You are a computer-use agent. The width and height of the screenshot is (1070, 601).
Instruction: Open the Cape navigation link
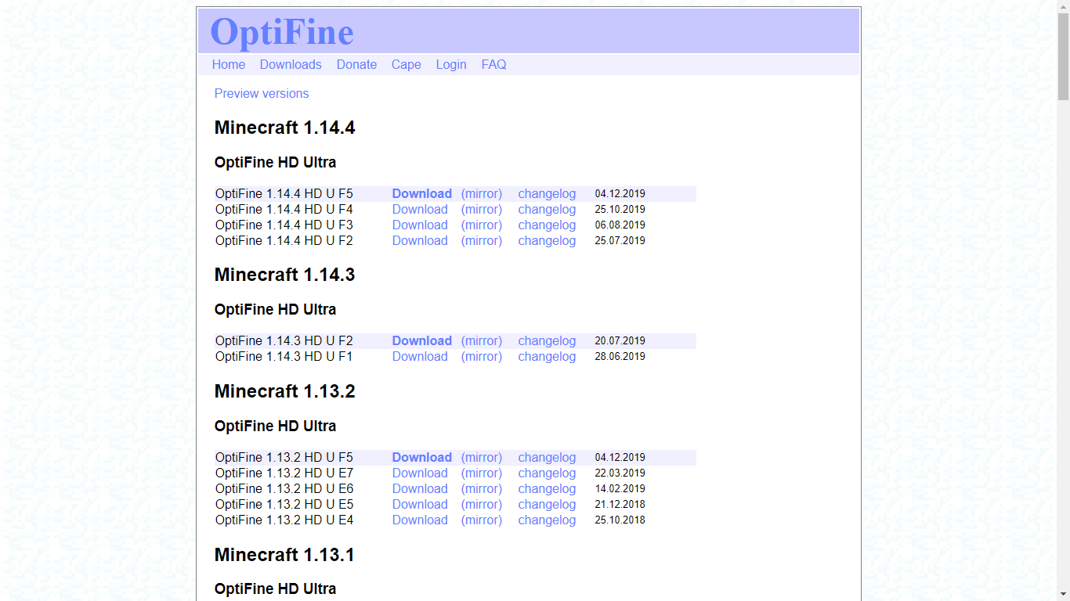tap(407, 65)
